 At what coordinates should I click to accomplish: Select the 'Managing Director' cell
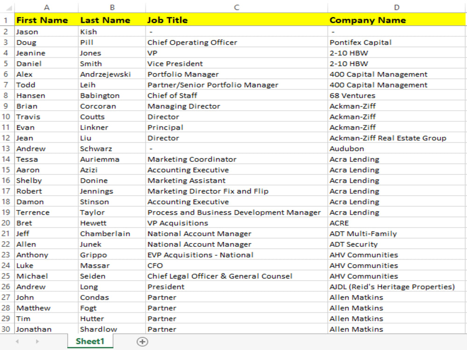tap(236, 106)
